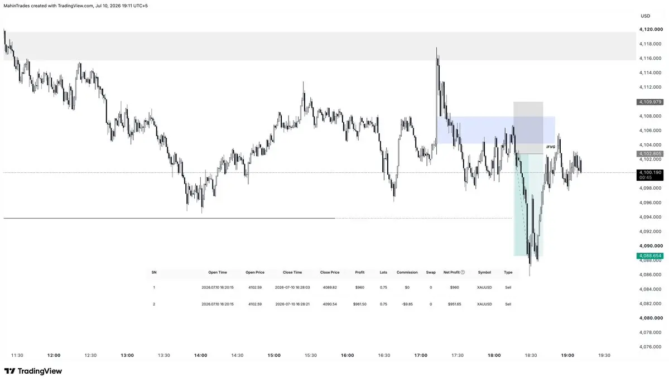Select the gray stop-loss zone of short position
The width and height of the screenshot is (669, 382).
pyautogui.click(x=528, y=128)
